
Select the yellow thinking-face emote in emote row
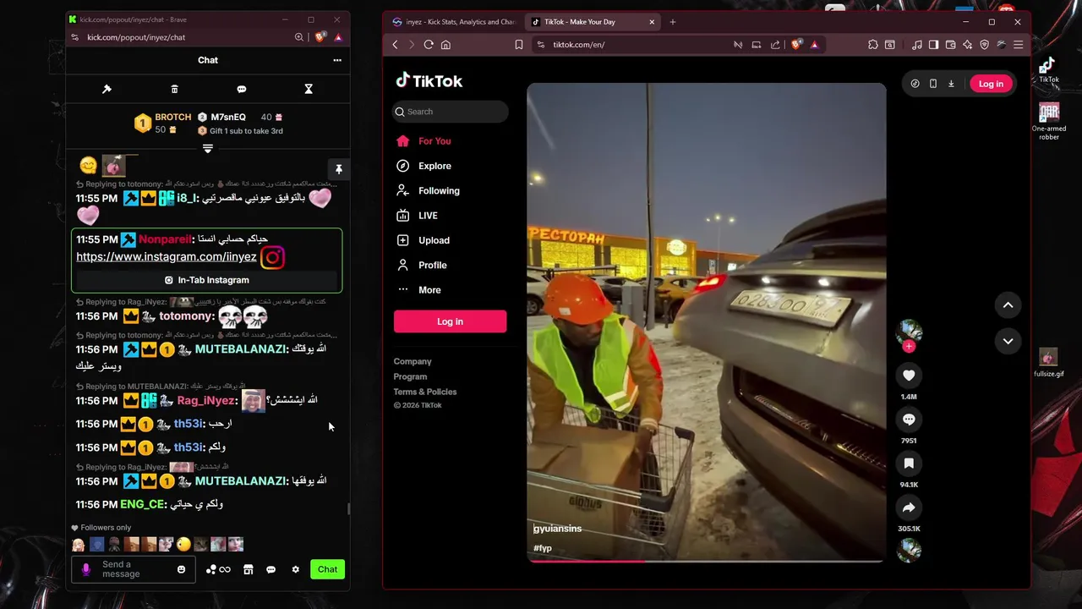click(183, 545)
